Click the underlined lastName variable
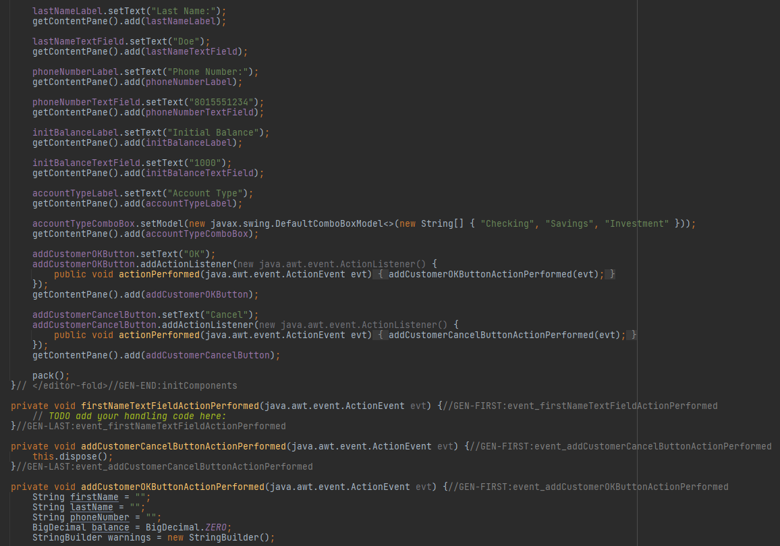The width and height of the screenshot is (780, 546). [x=92, y=507]
